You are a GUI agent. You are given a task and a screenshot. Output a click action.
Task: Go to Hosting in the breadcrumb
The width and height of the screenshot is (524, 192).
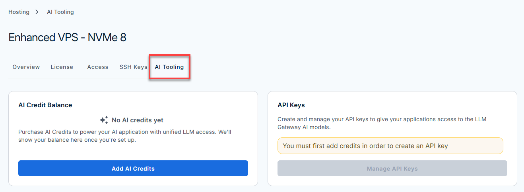coord(19,12)
